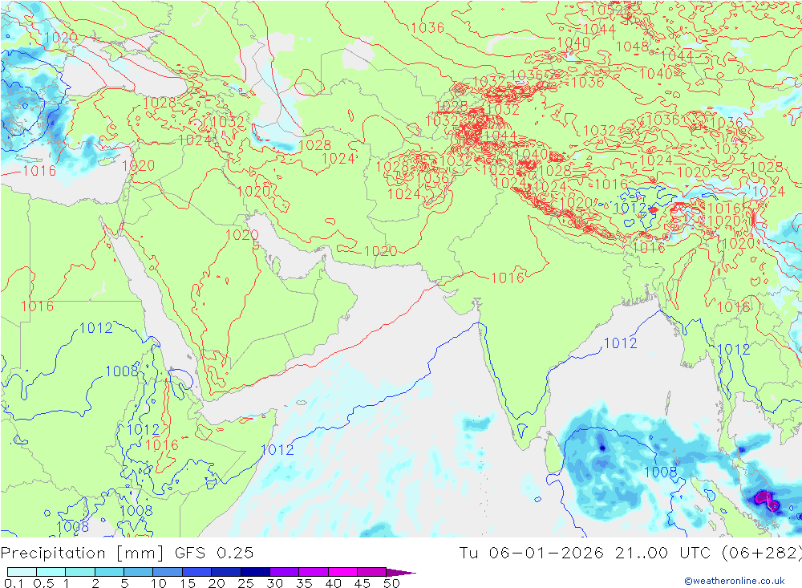The width and height of the screenshot is (802, 588).
Task: Click the blue '1012' label off Somalia coast
Action: click(x=277, y=449)
